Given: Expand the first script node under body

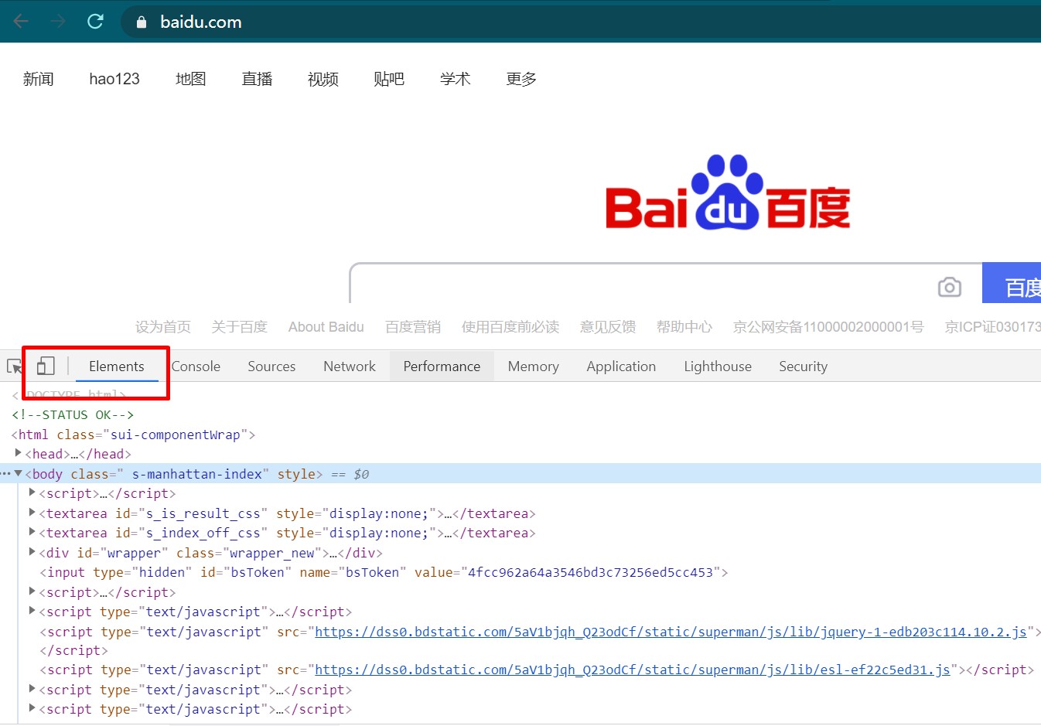Looking at the screenshot, I should pos(32,493).
